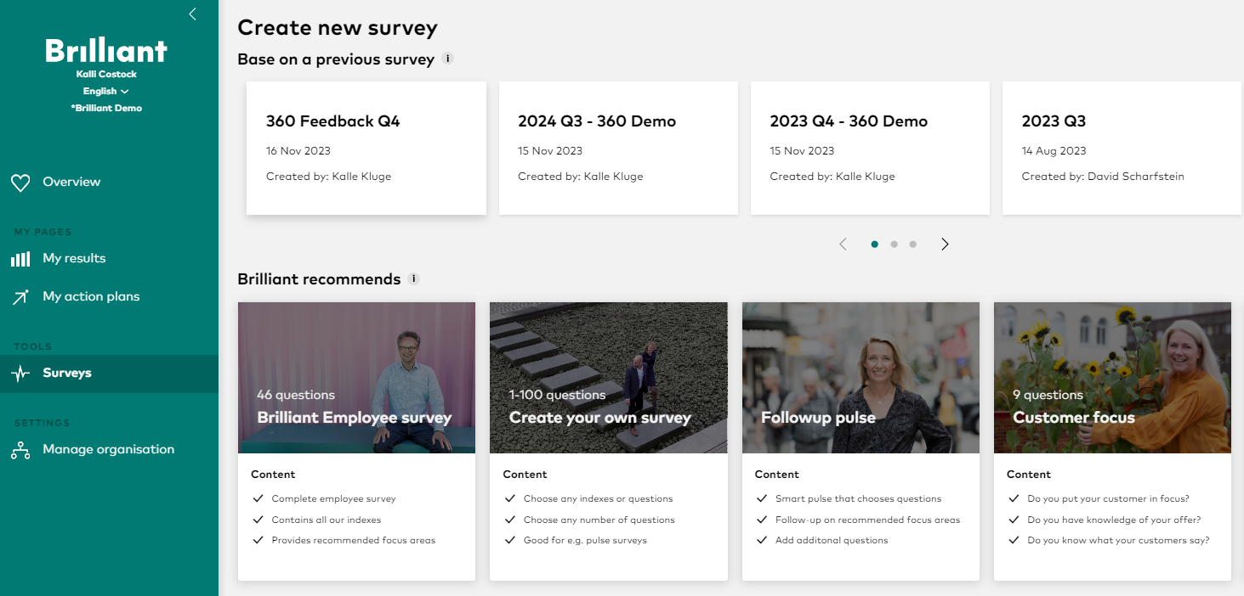
Task: Click Do you put your customer in focus?
Action: tap(1109, 498)
